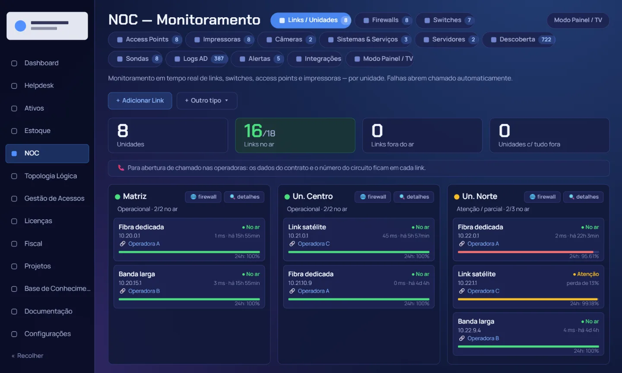
Task: Select the Links / Unidades tab
Action: point(311,20)
